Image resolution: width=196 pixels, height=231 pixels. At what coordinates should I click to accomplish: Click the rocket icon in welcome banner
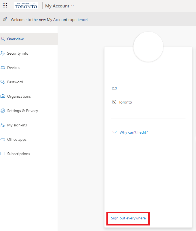(x=5, y=19)
